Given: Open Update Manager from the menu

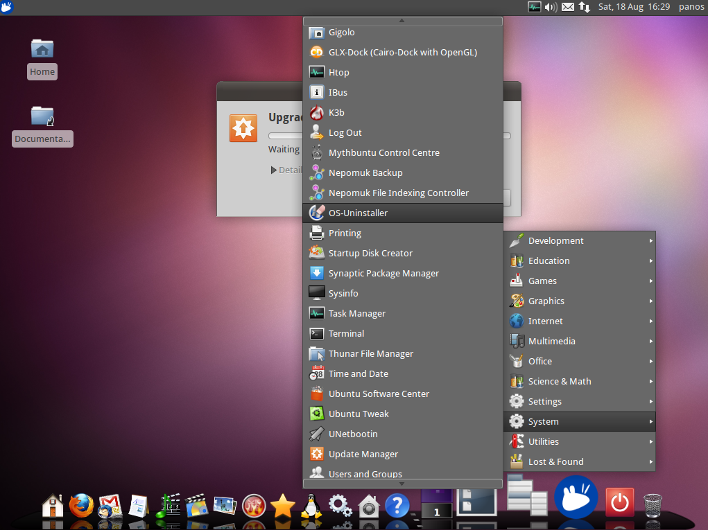Looking at the screenshot, I should coord(403,454).
